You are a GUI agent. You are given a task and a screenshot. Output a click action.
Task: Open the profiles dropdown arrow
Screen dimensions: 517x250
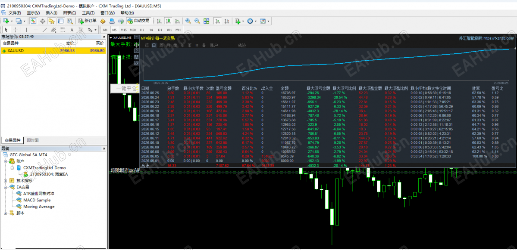click(25, 21)
